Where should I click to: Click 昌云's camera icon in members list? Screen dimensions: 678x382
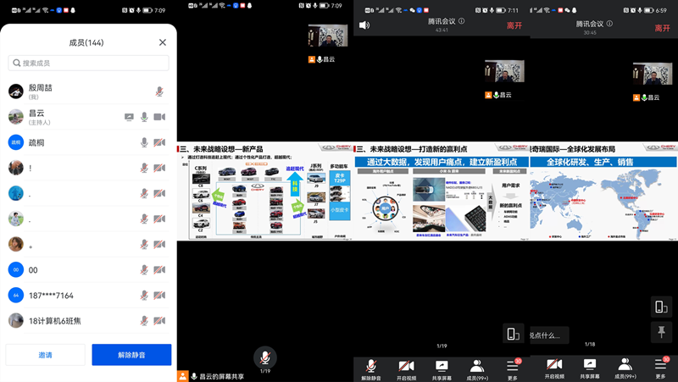click(158, 117)
